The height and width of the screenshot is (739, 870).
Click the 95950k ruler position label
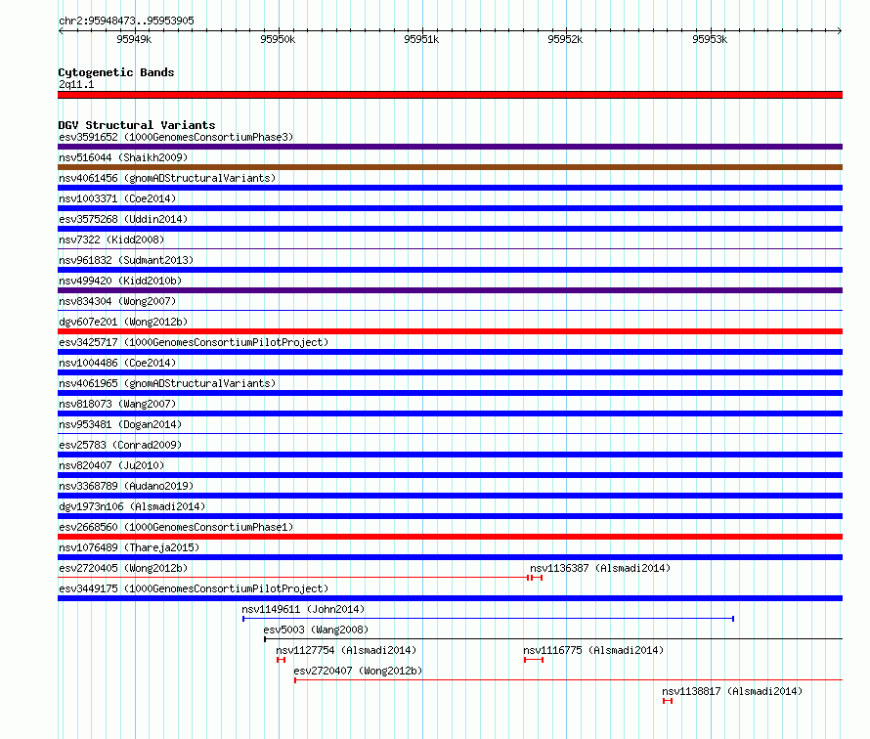(x=278, y=39)
